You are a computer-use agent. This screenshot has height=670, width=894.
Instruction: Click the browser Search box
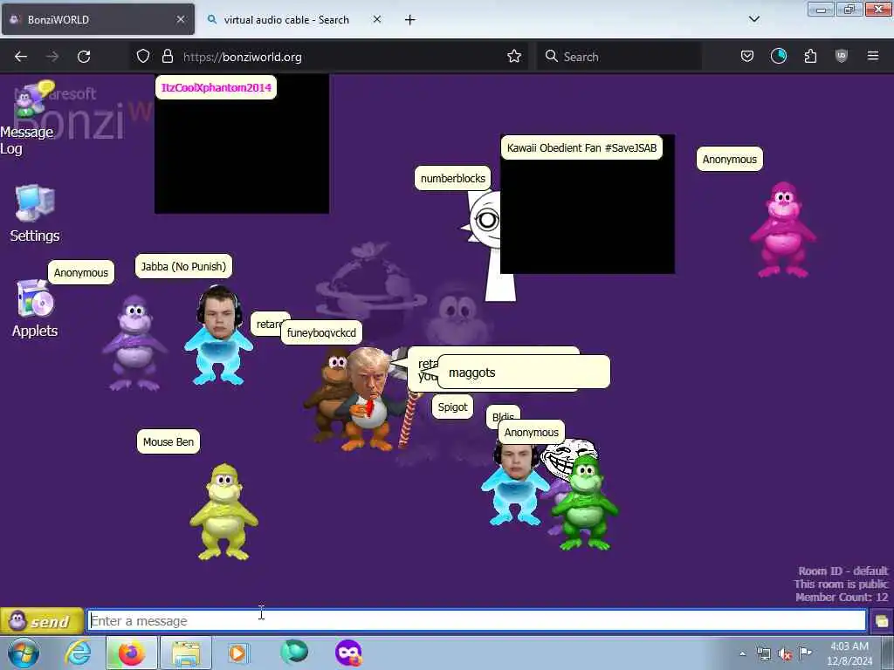(619, 57)
